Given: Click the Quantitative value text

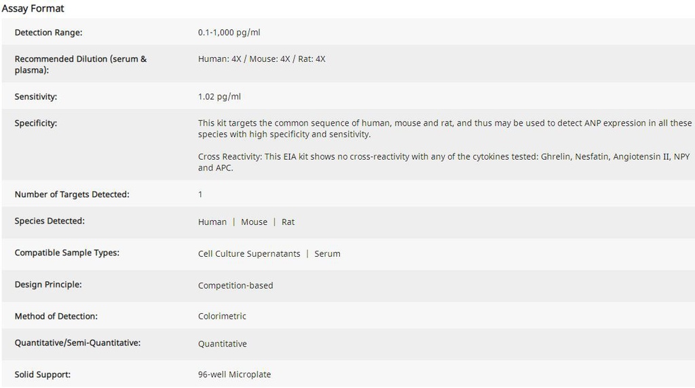Looking at the screenshot, I should [x=223, y=344].
